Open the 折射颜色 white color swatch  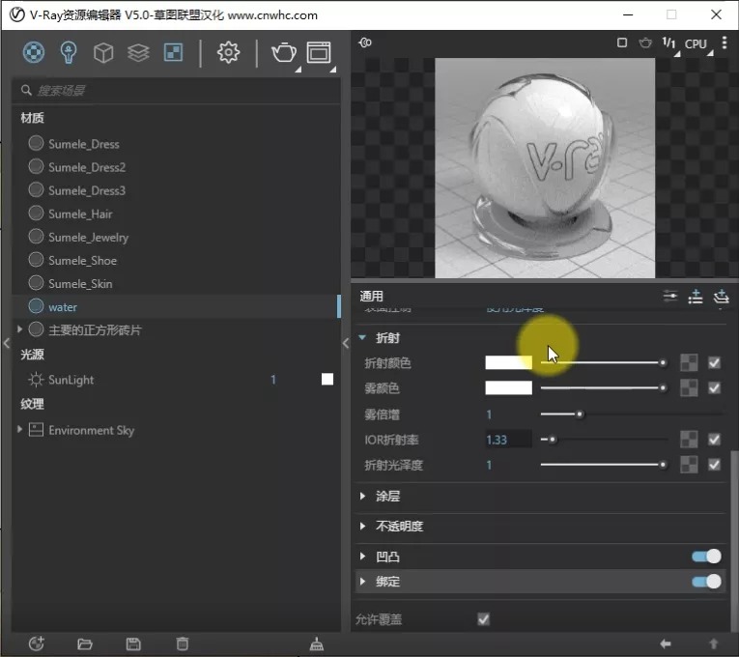(508, 362)
